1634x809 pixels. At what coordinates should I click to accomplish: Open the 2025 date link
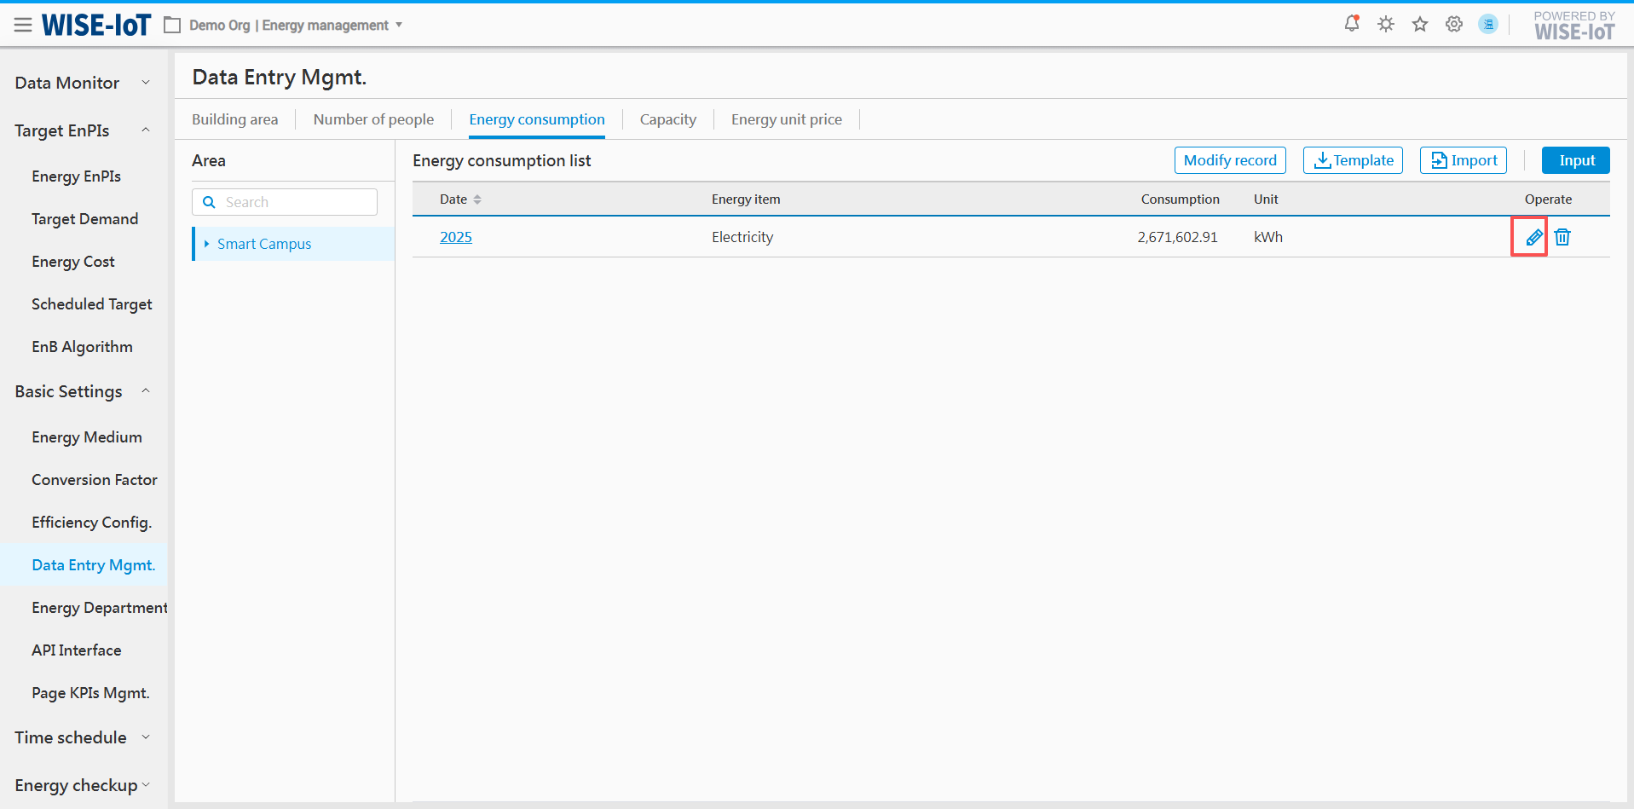(x=456, y=237)
